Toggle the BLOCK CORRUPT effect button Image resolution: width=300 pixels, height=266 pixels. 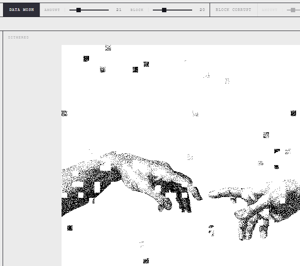[x=234, y=10]
